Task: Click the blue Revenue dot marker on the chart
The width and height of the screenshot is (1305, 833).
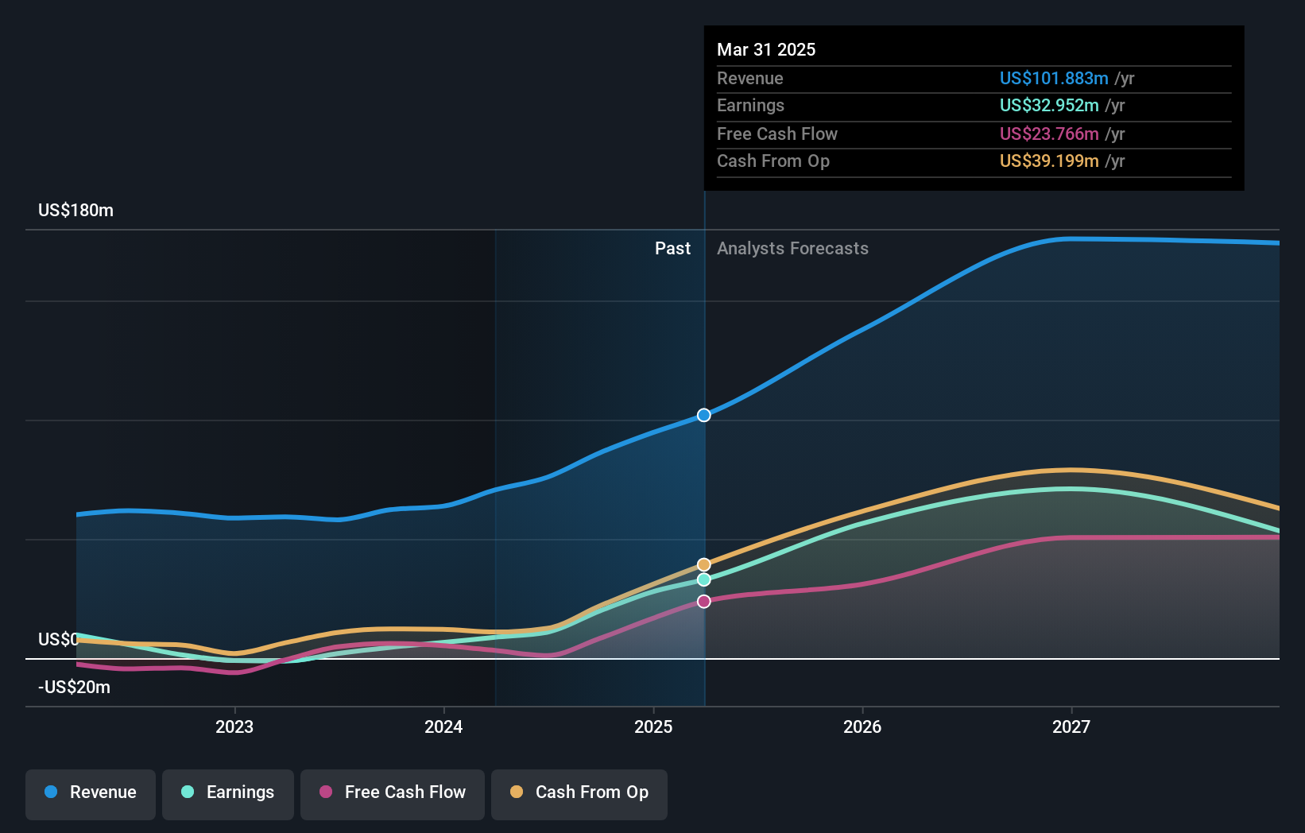Action: [x=703, y=414]
